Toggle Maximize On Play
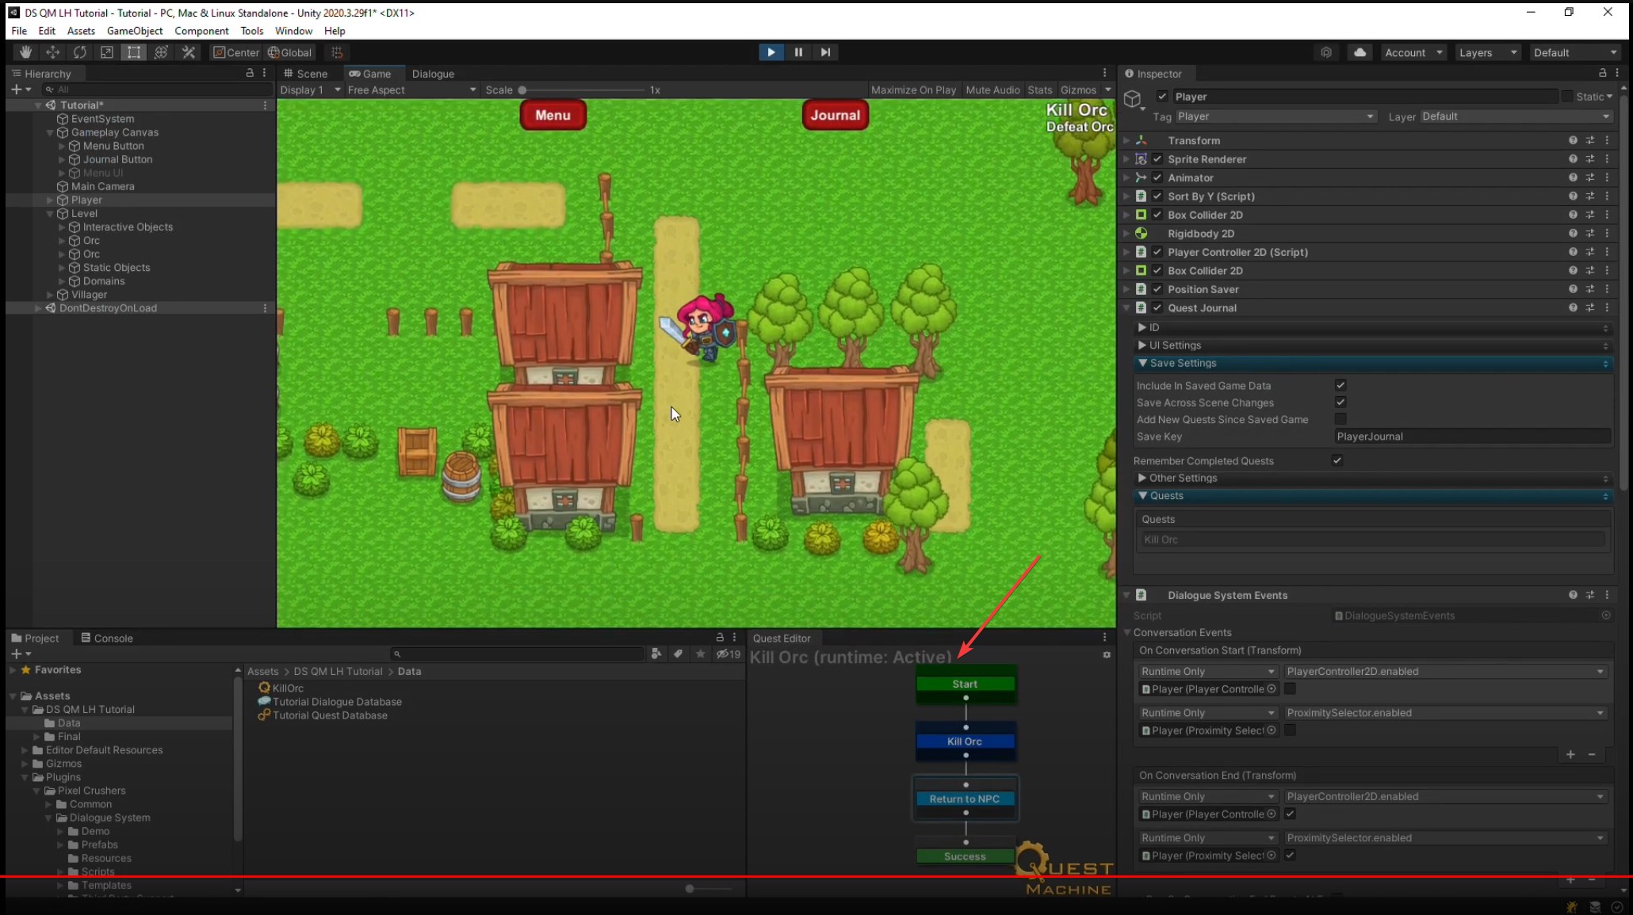 913,90
